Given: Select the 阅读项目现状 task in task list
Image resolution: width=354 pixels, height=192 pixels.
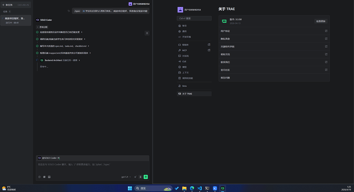Looking at the screenshot, I should (16, 20).
